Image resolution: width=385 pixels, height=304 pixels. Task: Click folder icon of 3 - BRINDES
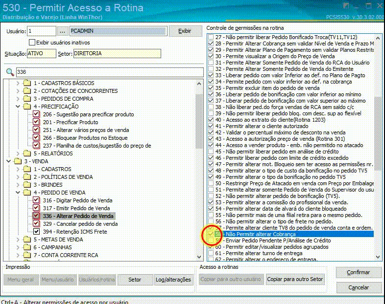click(27, 185)
